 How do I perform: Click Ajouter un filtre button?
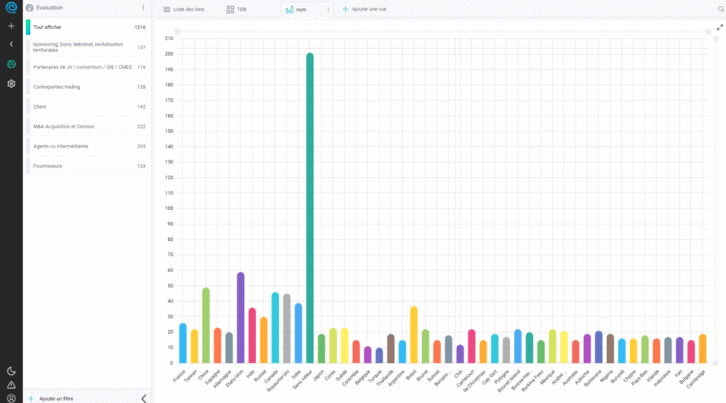coord(51,398)
